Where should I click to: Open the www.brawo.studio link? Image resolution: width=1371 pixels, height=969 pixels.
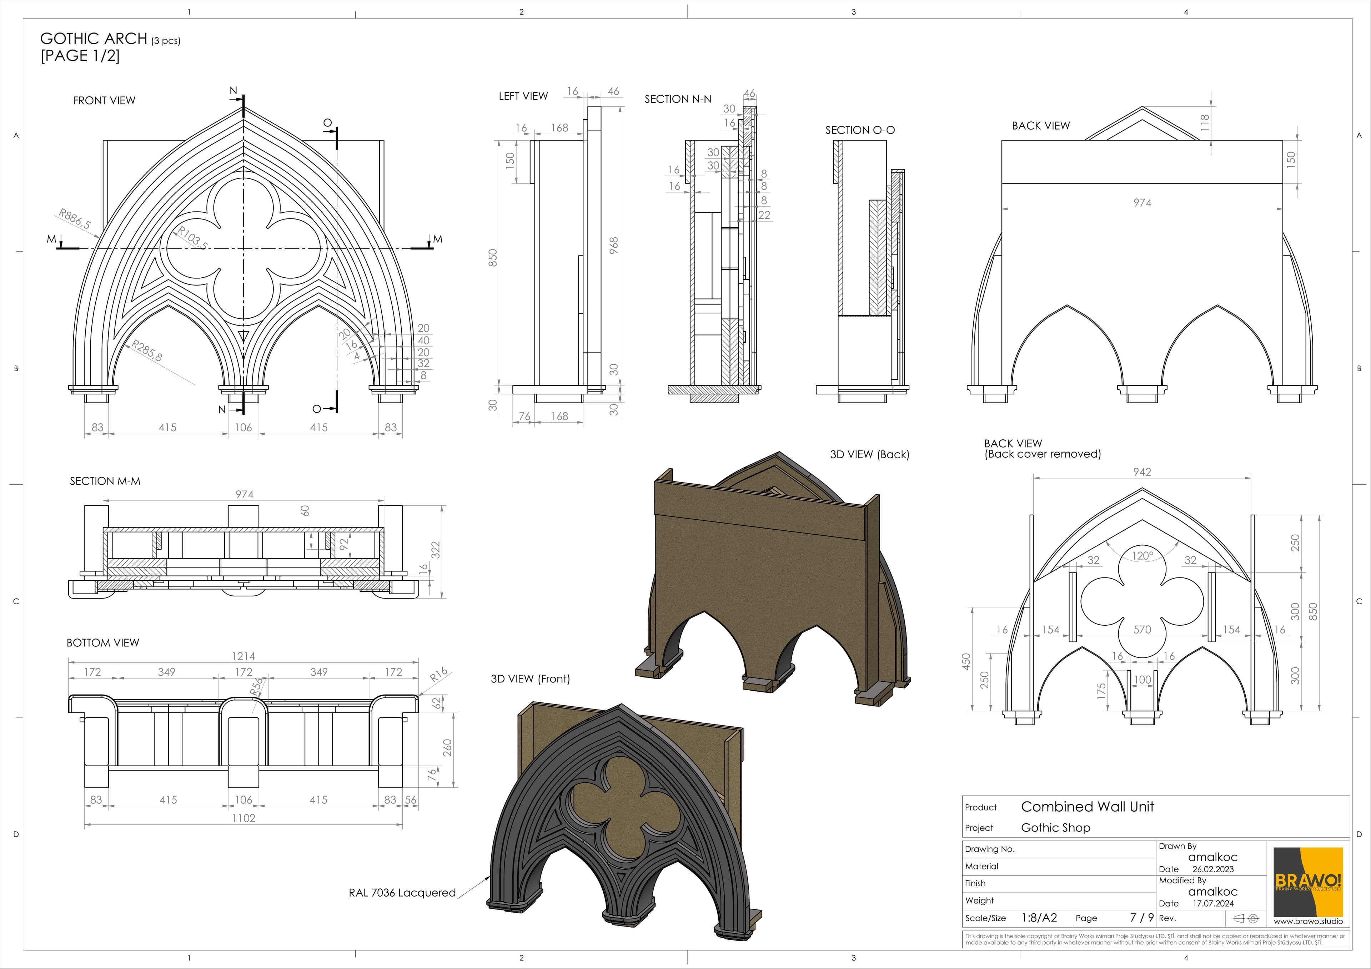coord(1308,921)
